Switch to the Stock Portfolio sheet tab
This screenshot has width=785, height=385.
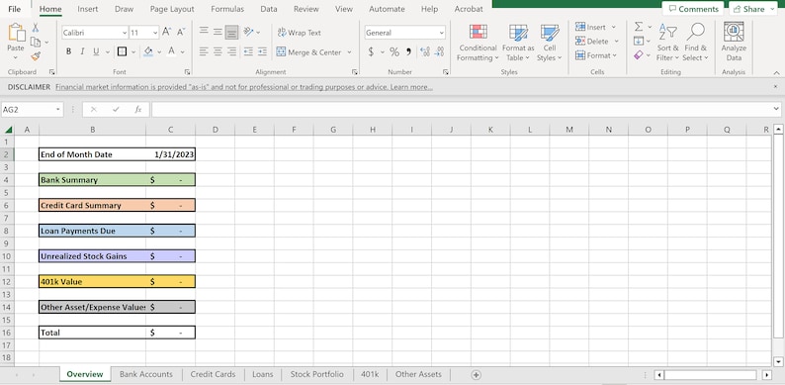click(x=317, y=374)
